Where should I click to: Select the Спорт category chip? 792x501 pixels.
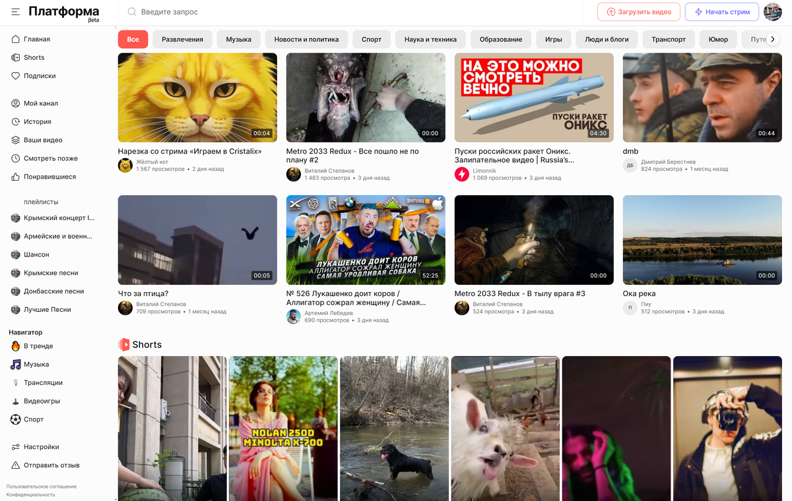coord(372,40)
